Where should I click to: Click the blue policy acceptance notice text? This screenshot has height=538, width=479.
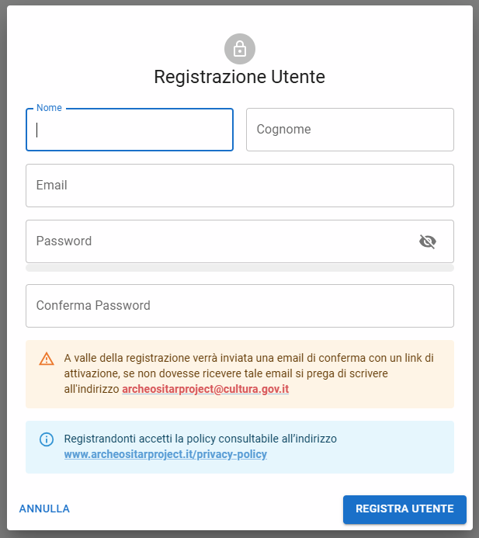(x=200, y=439)
